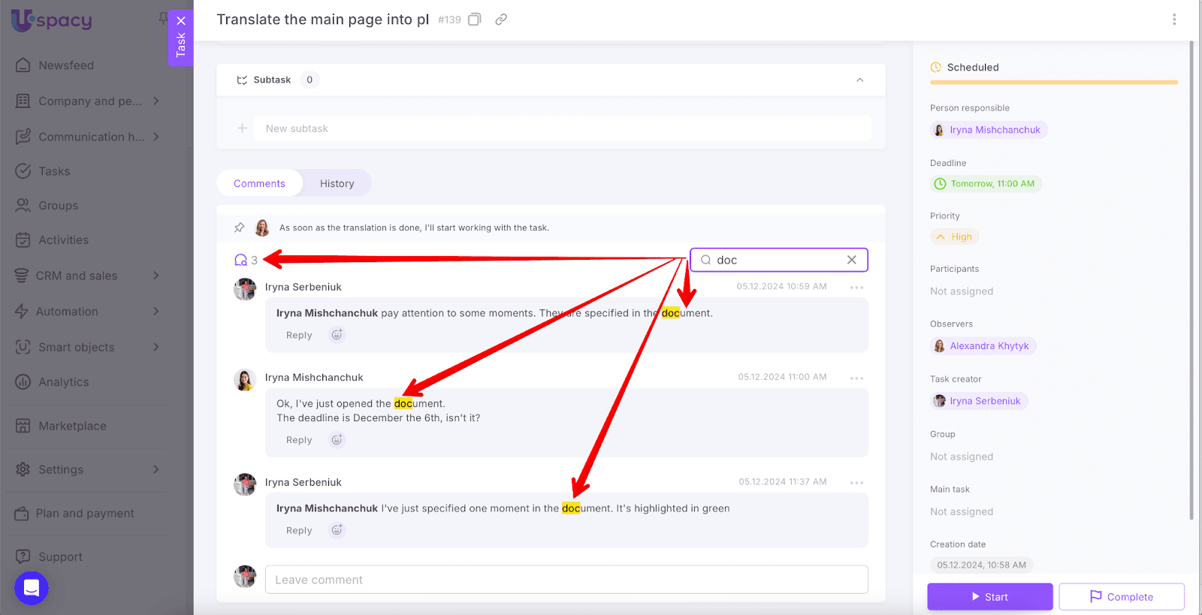The image size is (1202, 615).
Task: Open the three-dot task options menu
Action: pos(1174,20)
